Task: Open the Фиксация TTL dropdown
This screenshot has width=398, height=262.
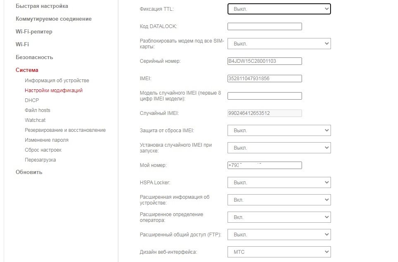Action: [279, 9]
